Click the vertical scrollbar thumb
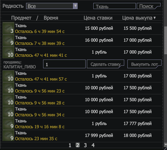The width and height of the screenshot is (167, 150). (166, 41)
